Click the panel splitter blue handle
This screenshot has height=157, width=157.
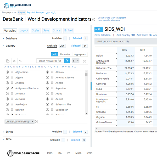click(x=91, y=86)
